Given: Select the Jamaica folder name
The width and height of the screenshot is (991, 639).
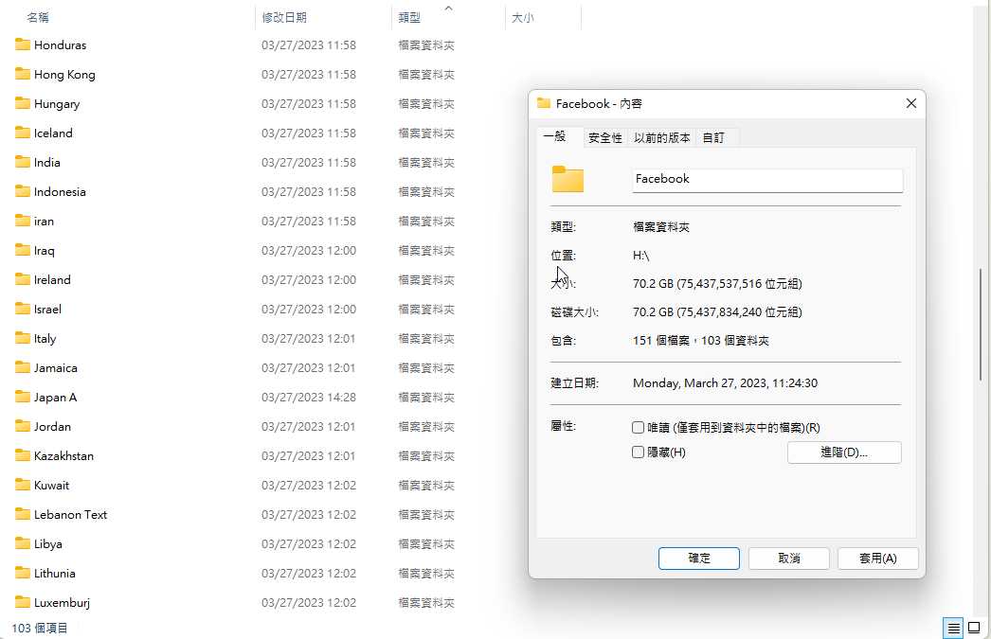Looking at the screenshot, I should (56, 368).
